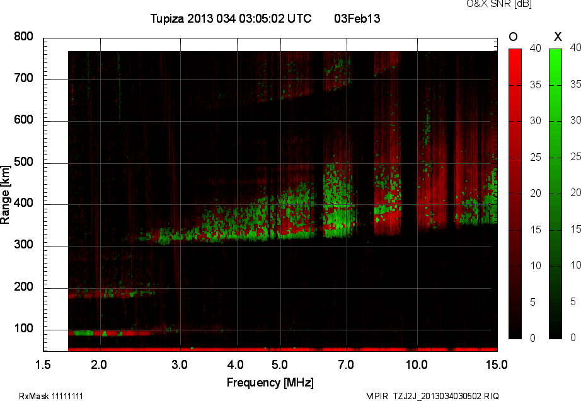Screen dimensions: 581x401
Task: Click the 15.0 frequency axis tick label
Action: (x=497, y=364)
